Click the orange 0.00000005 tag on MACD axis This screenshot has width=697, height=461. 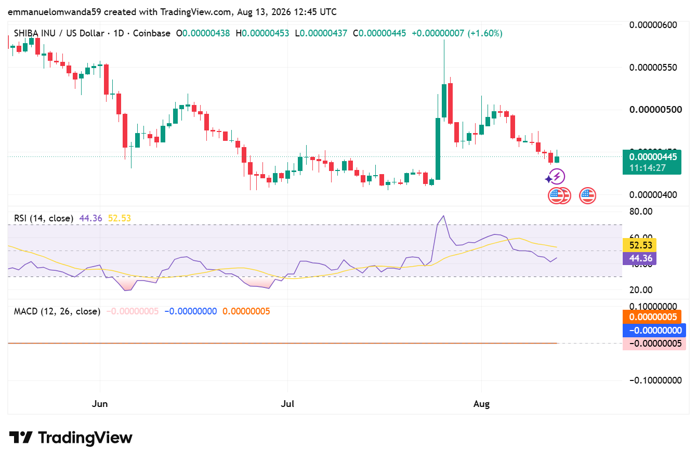(x=652, y=317)
